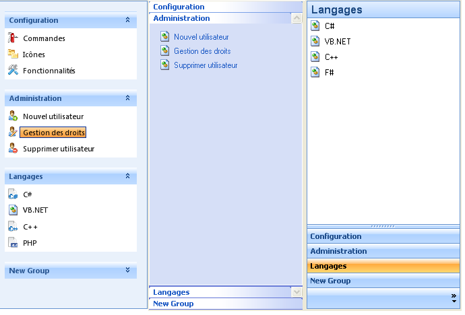Viewport: 465px width, 315px height.
Task: Collapse the left Langages group chevron
Action: [x=127, y=176]
